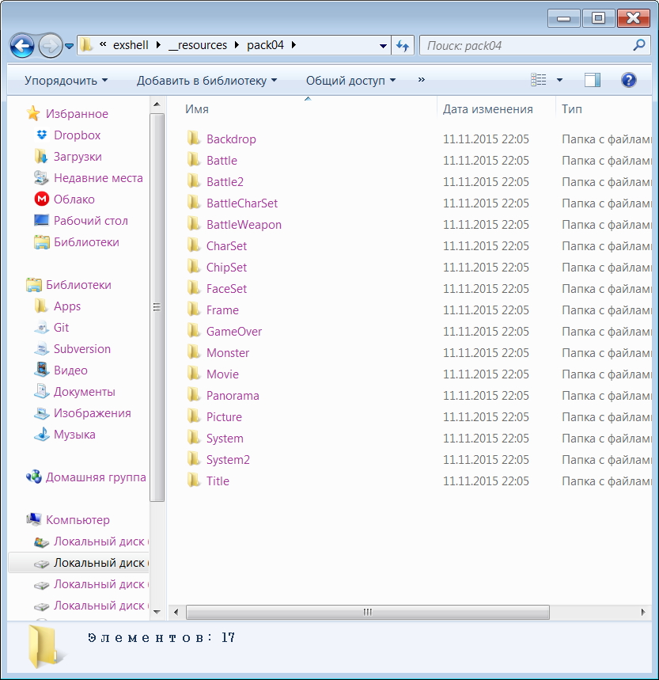
Task: Select the BattleWeapon folder
Action: [244, 225]
